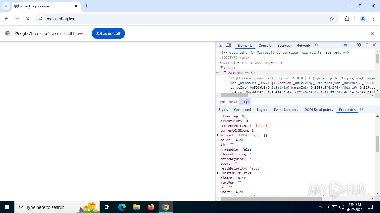Open the Windows Start menu
380x213 pixels.
[7, 207]
